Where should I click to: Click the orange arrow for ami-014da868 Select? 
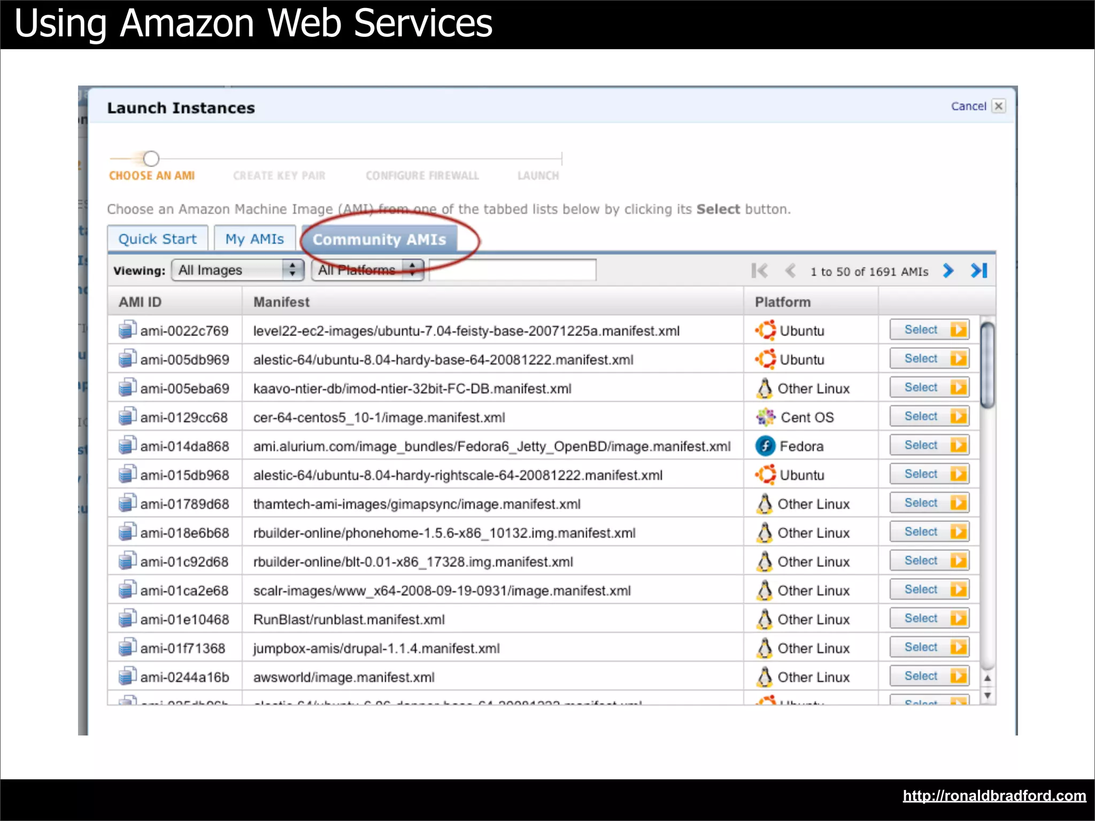point(958,445)
